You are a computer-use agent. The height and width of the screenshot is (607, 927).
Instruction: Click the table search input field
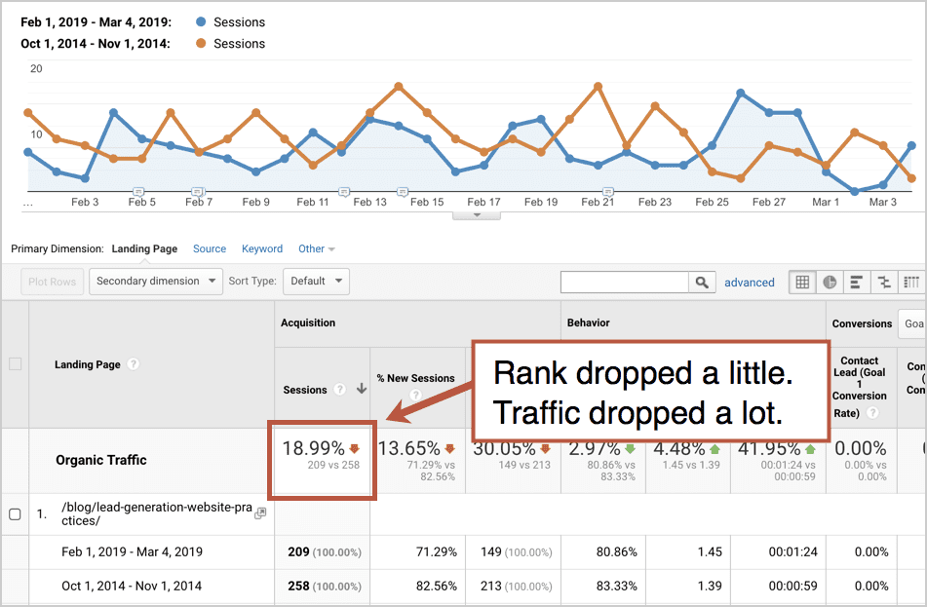click(x=624, y=282)
